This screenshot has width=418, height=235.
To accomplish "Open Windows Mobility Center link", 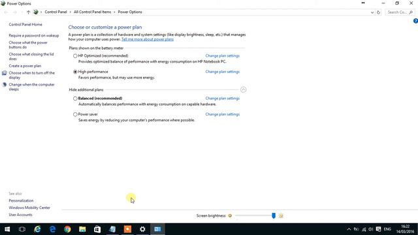I will pyautogui.click(x=29, y=208).
